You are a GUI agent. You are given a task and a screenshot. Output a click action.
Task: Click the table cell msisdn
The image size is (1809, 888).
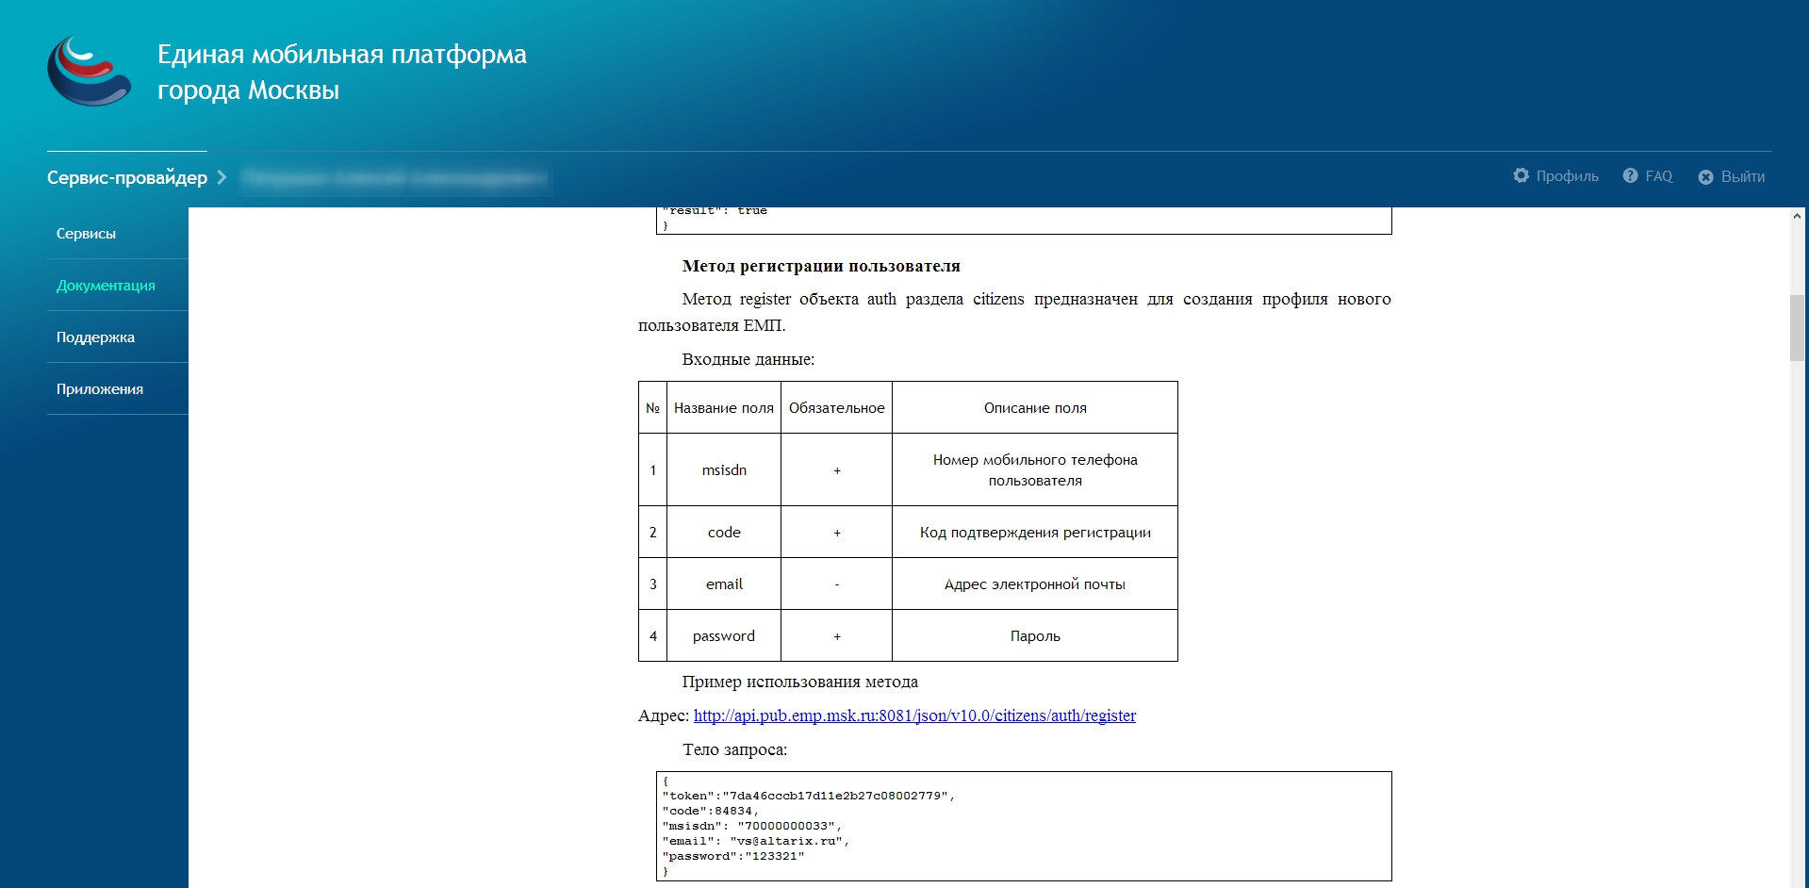point(724,469)
